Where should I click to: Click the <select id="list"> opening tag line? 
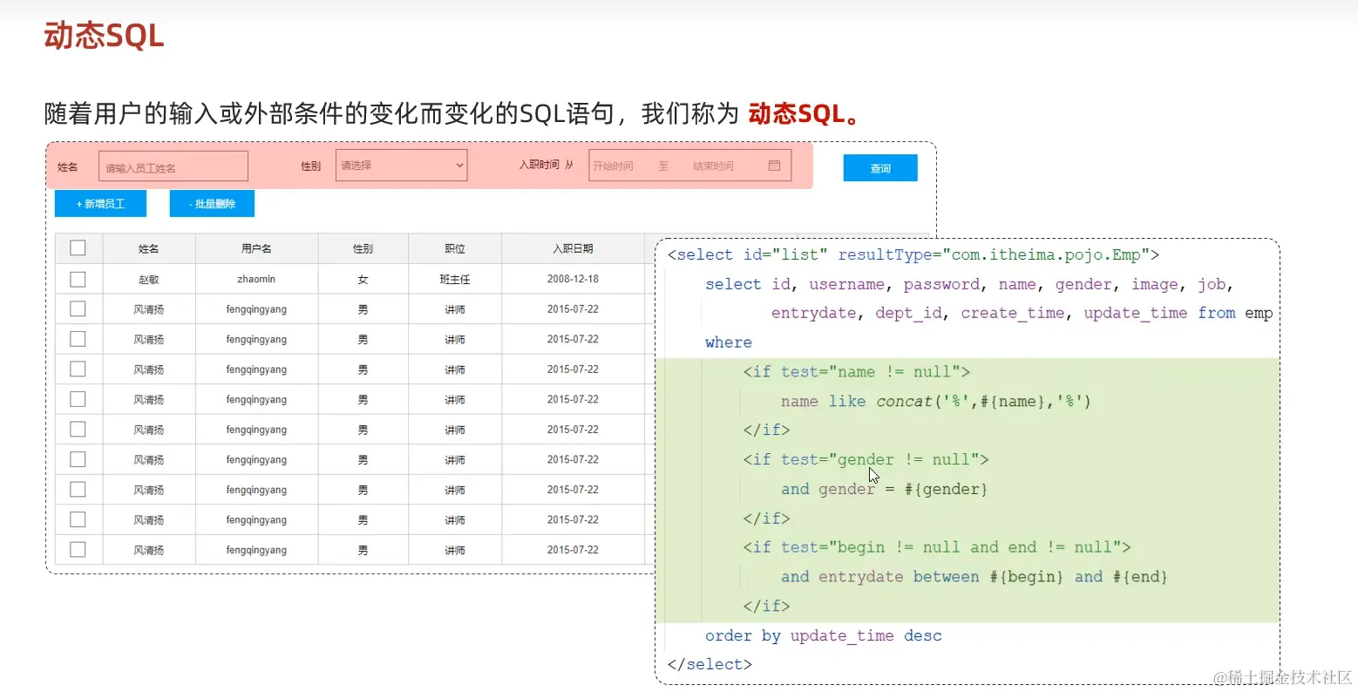(913, 254)
